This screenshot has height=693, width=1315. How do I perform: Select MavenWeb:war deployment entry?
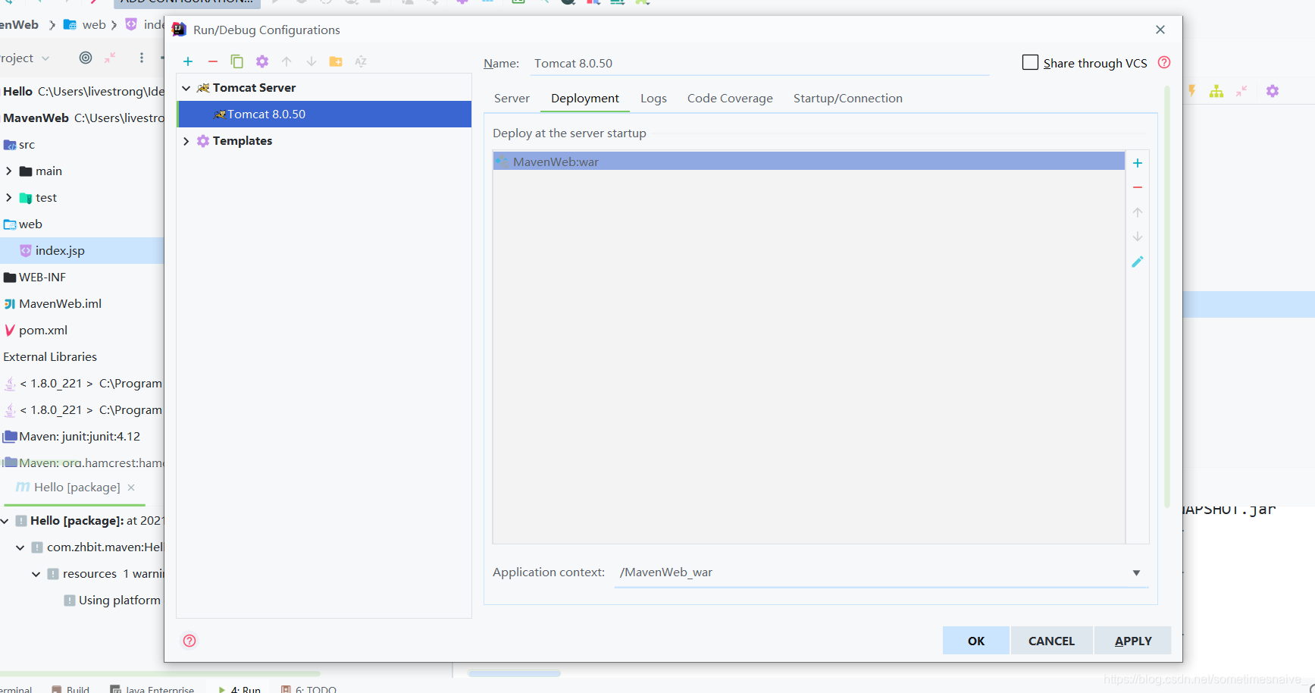(809, 161)
